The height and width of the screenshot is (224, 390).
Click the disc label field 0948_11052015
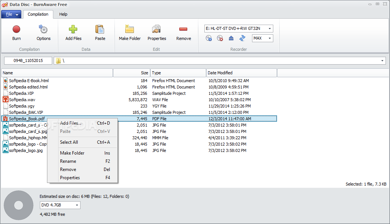(28, 60)
